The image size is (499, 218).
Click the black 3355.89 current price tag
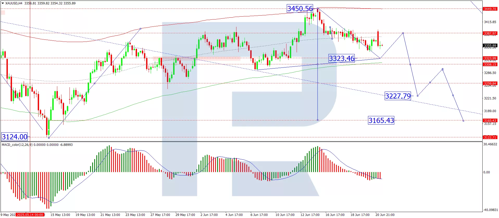tap(490, 45)
